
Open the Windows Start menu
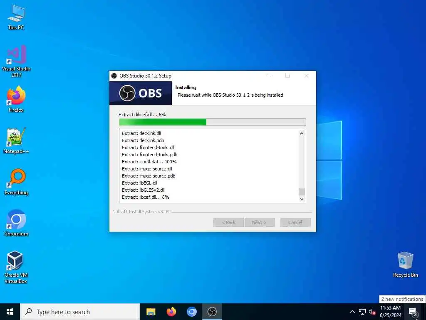(10, 312)
